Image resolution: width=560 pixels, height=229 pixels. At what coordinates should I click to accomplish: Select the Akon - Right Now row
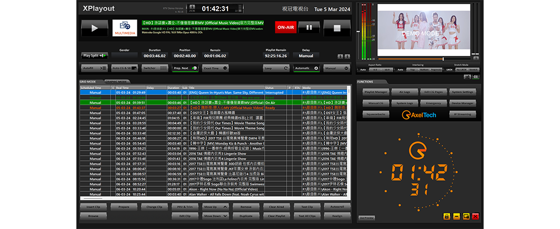[x=214, y=189]
